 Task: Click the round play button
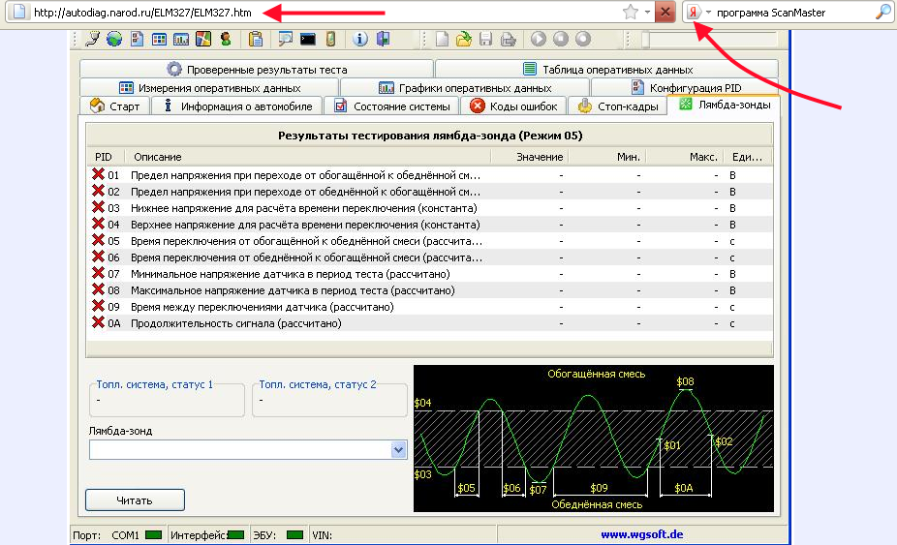(539, 39)
